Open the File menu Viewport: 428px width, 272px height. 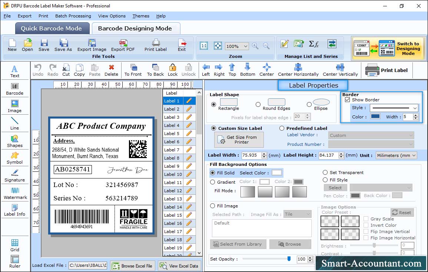[x=7, y=16]
